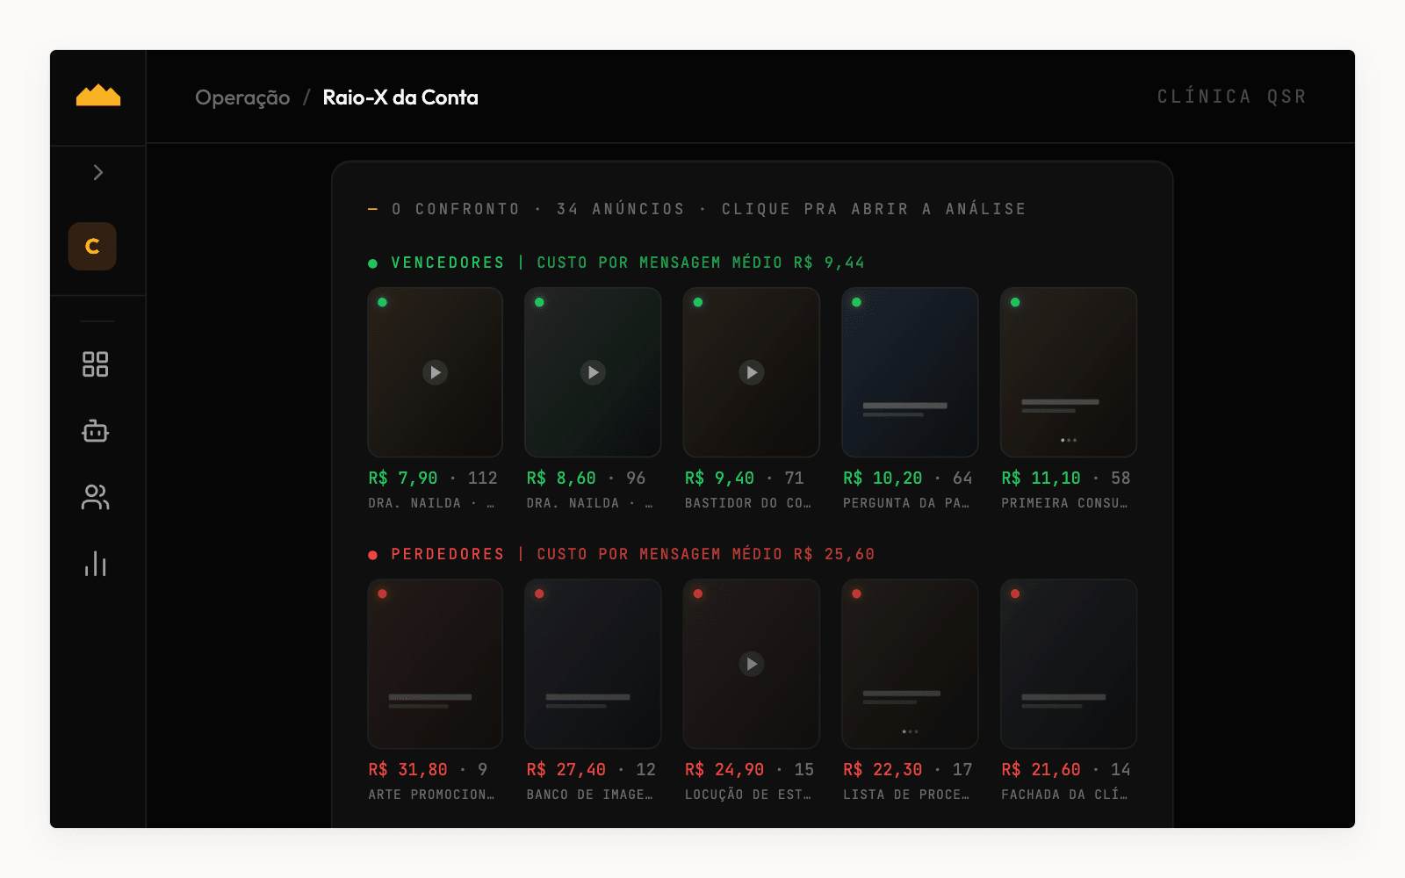The height and width of the screenshot is (878, 1405).
Task: Click the "Raio-X da Conta" page title
Action: point(400,97)
